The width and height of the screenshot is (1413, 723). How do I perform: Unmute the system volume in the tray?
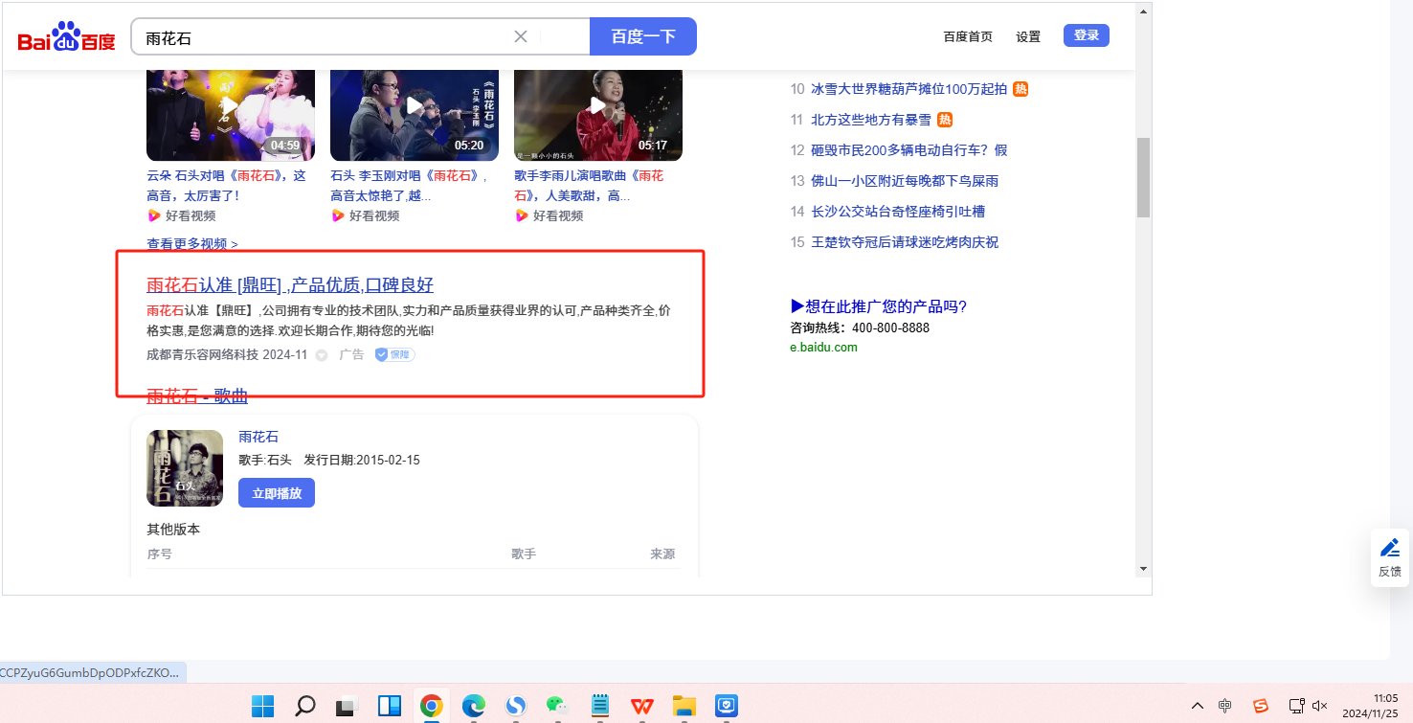point(1320,706)
